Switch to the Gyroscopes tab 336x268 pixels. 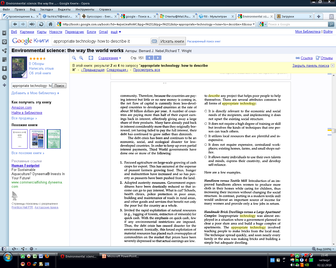[x=100, y=16]
